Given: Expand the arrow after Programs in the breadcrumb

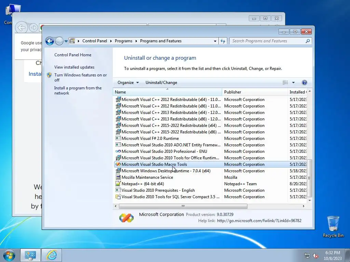Looking at the screenshot, I should point(136,41).
